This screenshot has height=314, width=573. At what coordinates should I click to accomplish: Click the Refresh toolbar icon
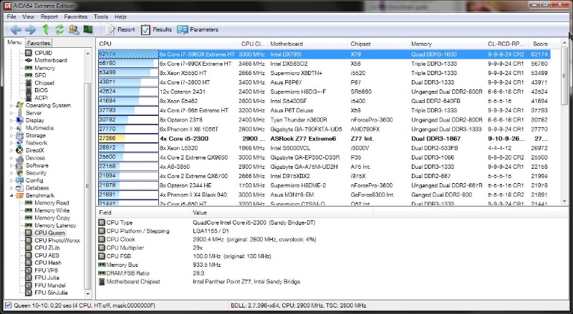pyautogui.click(x=59, y=29)
